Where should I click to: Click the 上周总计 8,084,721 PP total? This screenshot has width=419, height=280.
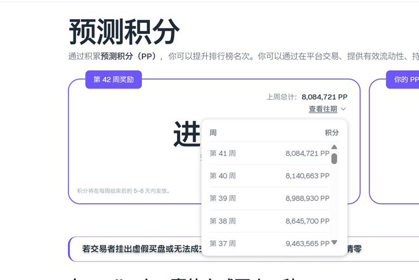point(307,97)
